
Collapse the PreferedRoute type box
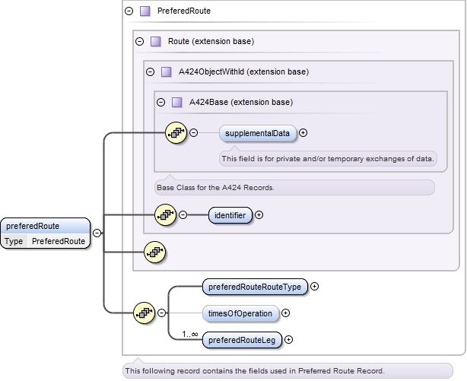(x=129, y=11)
